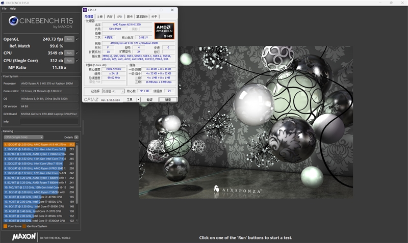The height and width of the screenshot is (243, 408).
Task: Open the File menu
Action: click(x=4, y=9)
